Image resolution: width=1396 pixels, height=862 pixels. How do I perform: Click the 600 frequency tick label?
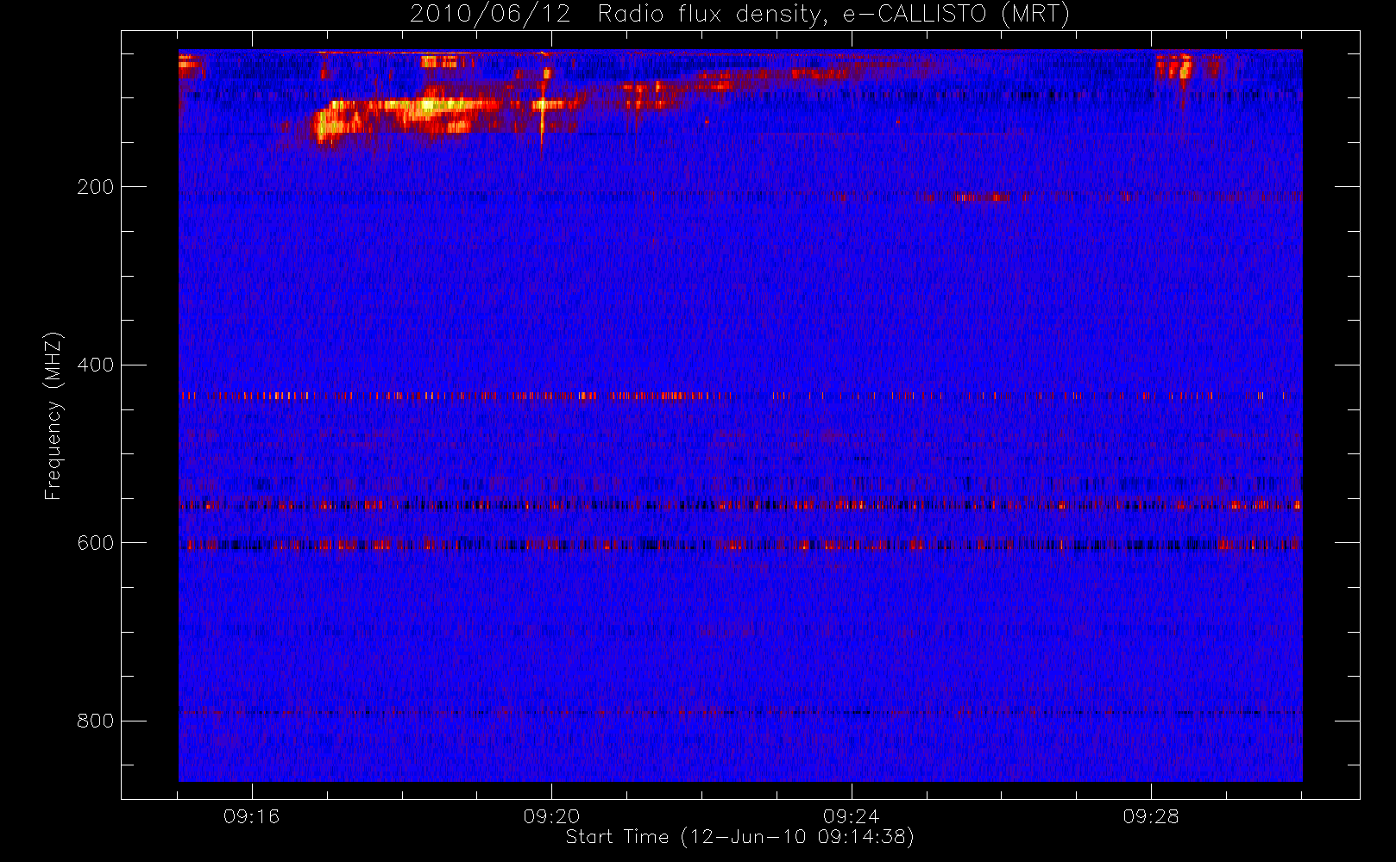(95, 543)
